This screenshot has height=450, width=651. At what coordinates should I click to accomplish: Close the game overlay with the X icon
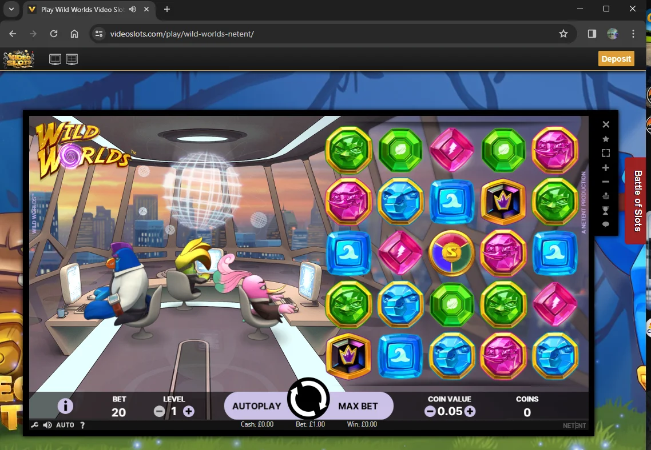click(606, 124)
